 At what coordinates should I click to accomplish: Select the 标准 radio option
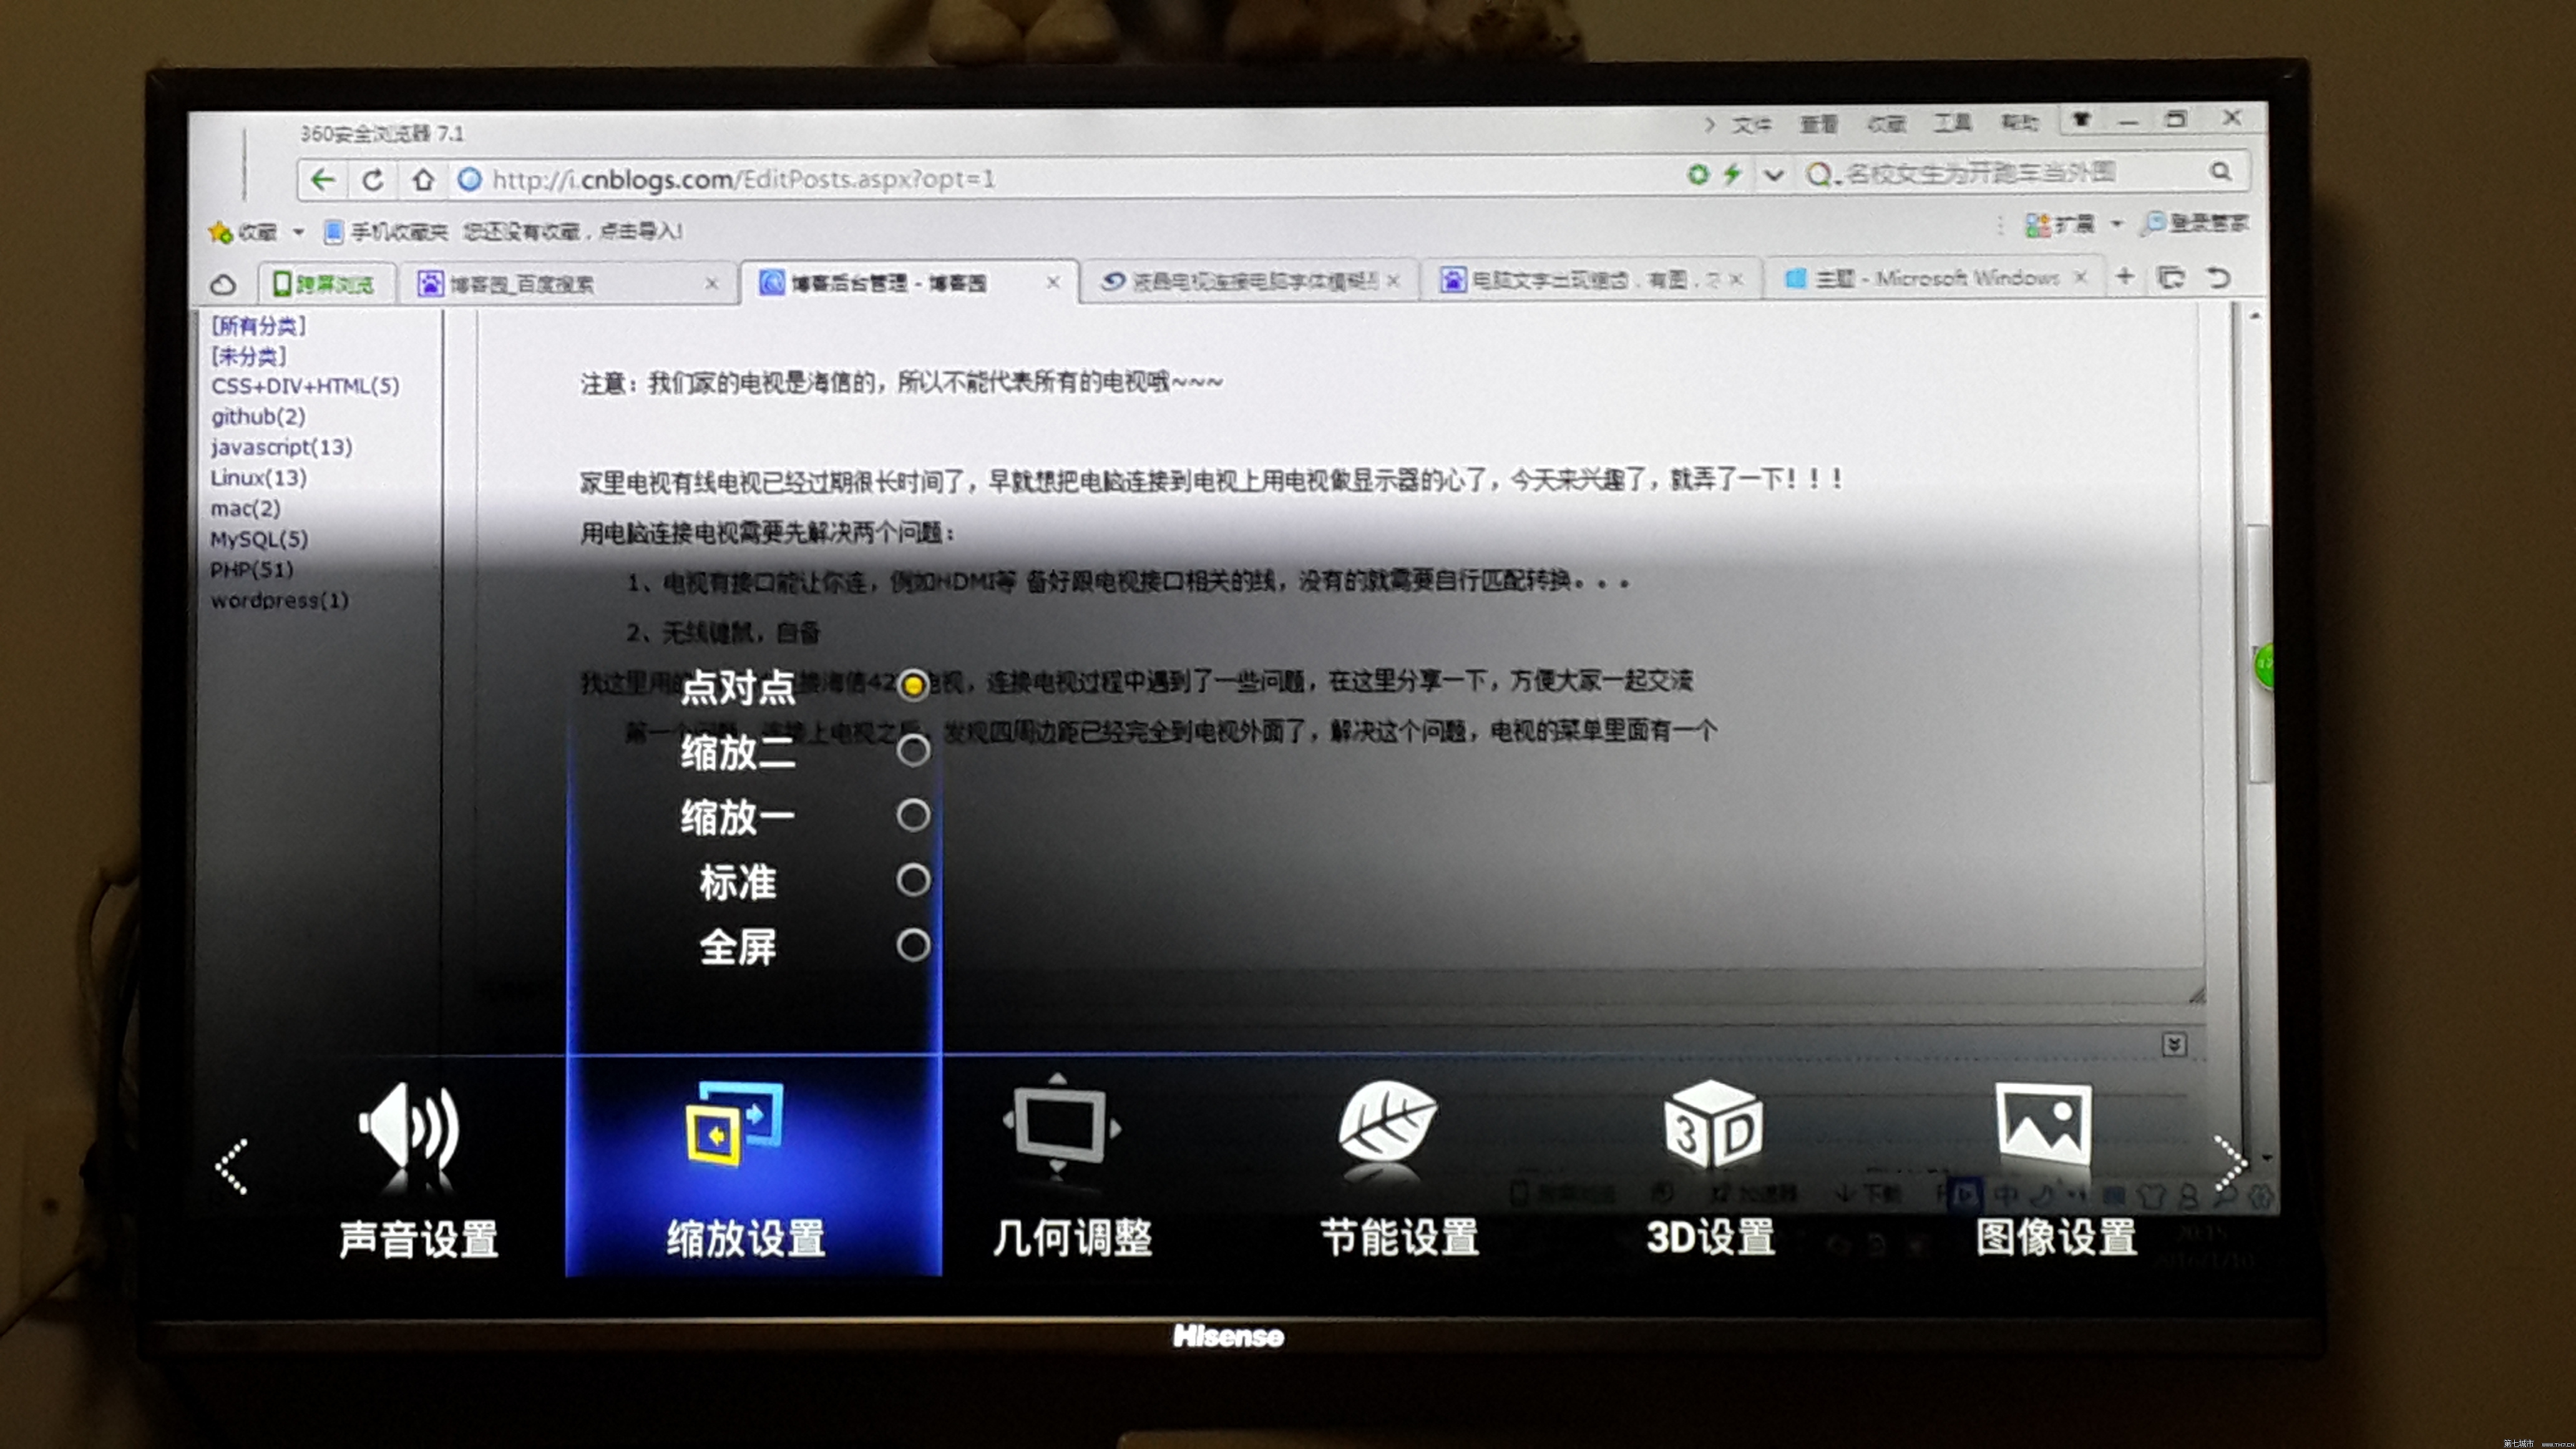point(912,880)
